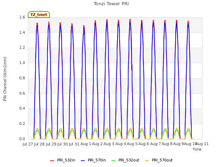Click the Aug 4 date tick label
The image size is (223, 167).
coord(121,144)
